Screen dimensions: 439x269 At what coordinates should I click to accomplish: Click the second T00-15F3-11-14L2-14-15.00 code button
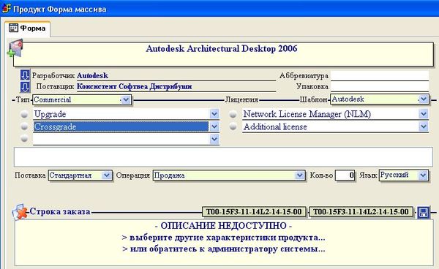coord(361,212)
